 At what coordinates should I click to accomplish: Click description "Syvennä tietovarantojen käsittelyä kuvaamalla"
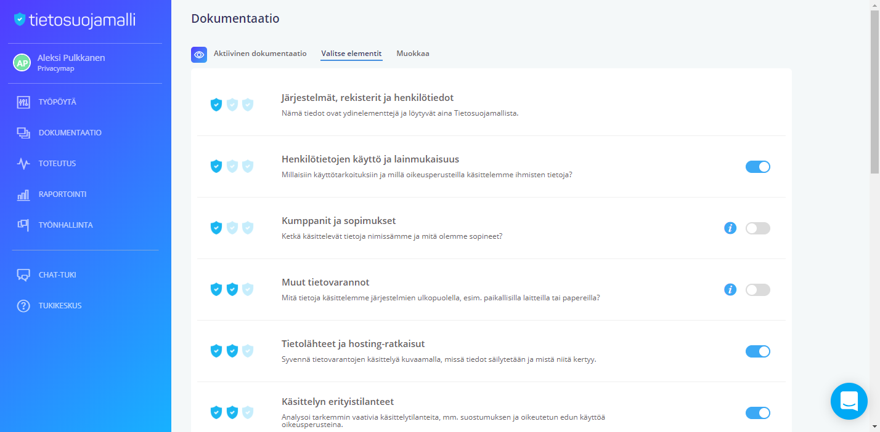coord(439,359)
